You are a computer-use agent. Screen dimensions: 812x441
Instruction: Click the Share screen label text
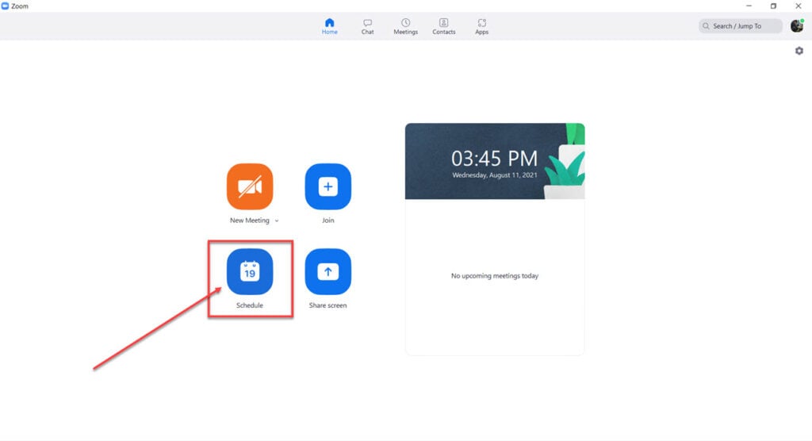327,305
